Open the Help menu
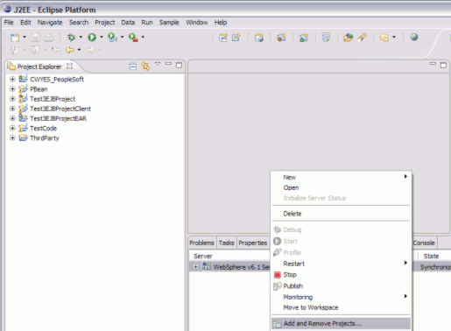The width and height of the screenshot is (451, 331). click(x=221, y=23)
